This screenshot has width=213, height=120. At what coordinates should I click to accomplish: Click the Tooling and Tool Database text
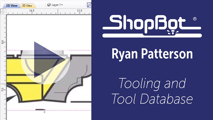[152, 91]
